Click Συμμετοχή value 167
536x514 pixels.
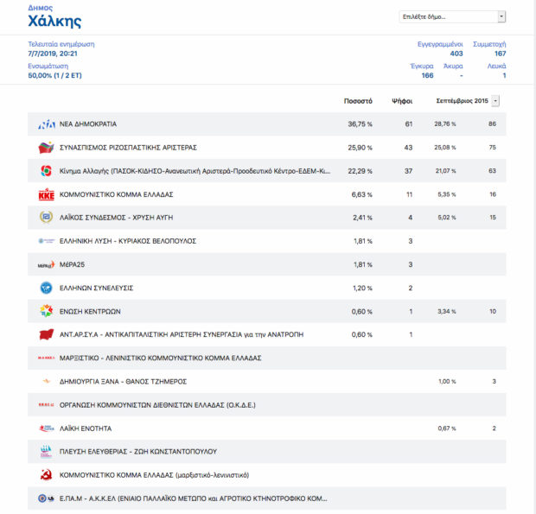[x=500, y=54]
